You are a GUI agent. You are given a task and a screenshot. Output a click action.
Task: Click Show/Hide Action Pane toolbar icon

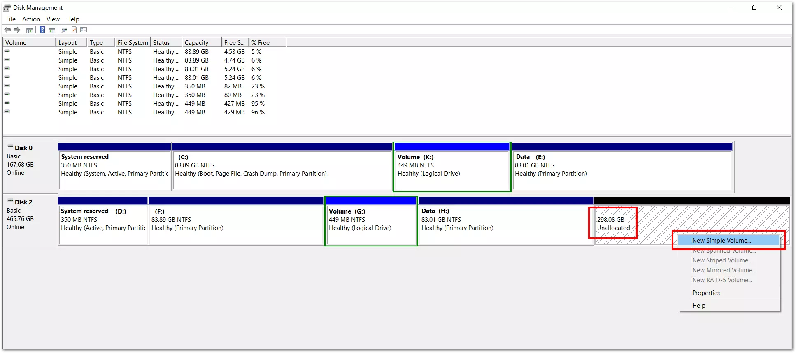click(x=52, y=30)
